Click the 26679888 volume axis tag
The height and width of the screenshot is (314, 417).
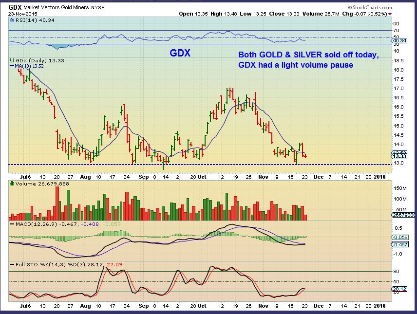pyautogui.click(x=403, y=215)
